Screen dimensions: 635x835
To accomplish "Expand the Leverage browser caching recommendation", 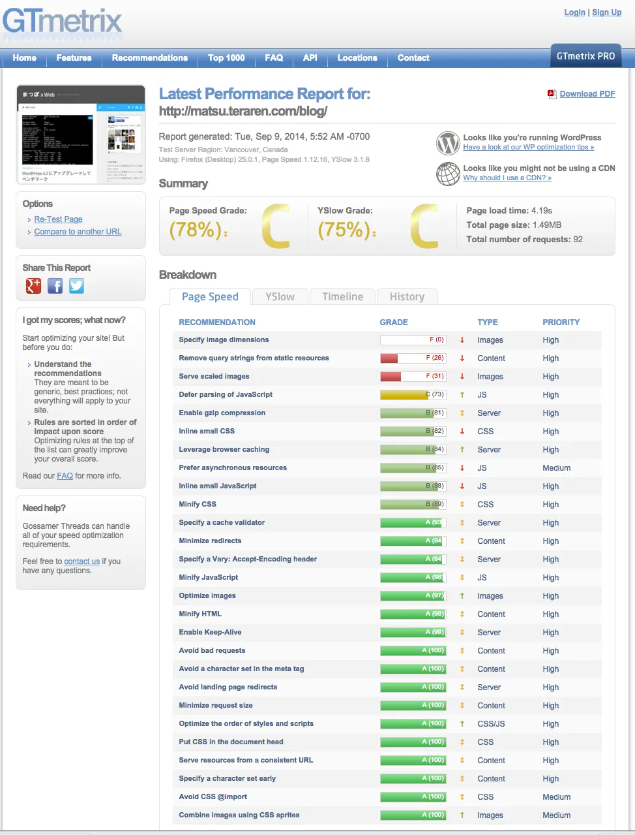I will [x=224, y=449].
